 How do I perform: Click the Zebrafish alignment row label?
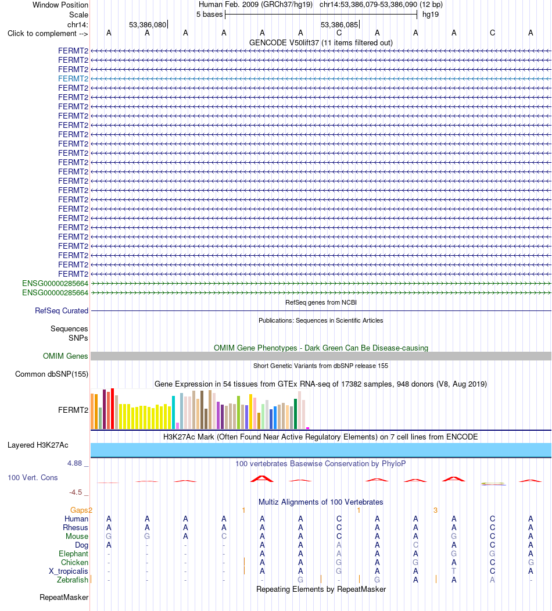73,580
